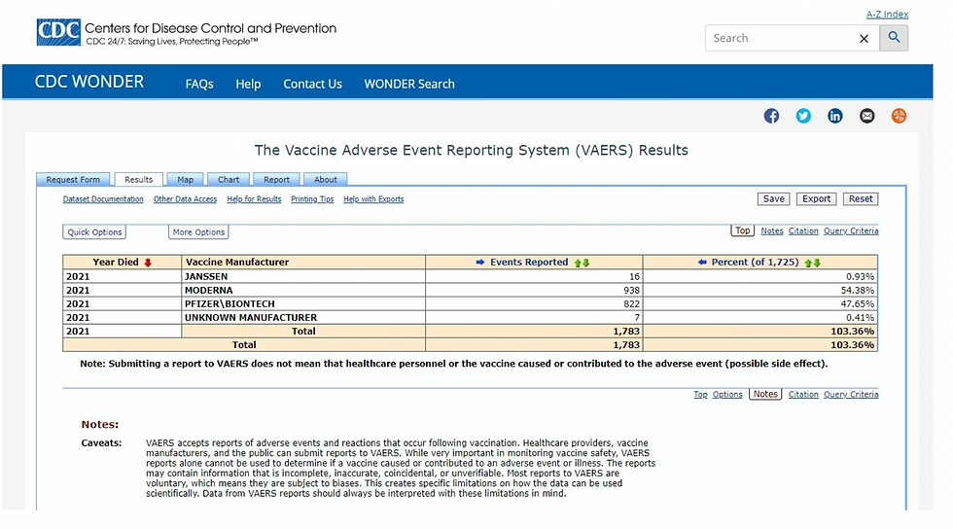Click the 0.93% percent value

[x=860, y=276]
